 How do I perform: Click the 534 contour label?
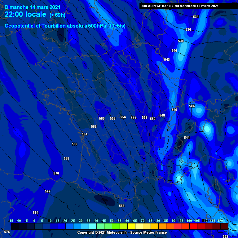tap(196, 17)
